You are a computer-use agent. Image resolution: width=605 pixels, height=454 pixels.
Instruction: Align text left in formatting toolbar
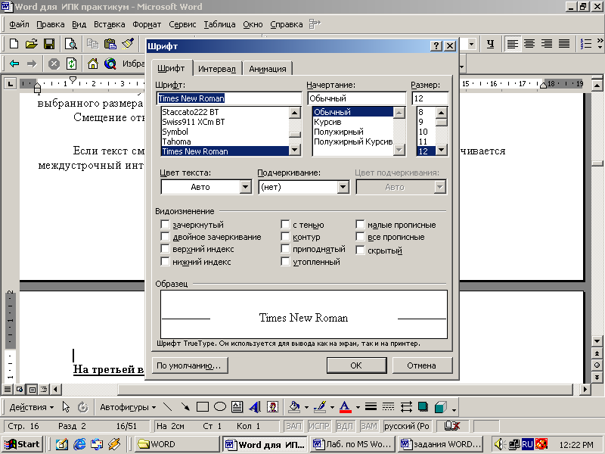pyautogui.click(x=513, y=44)
